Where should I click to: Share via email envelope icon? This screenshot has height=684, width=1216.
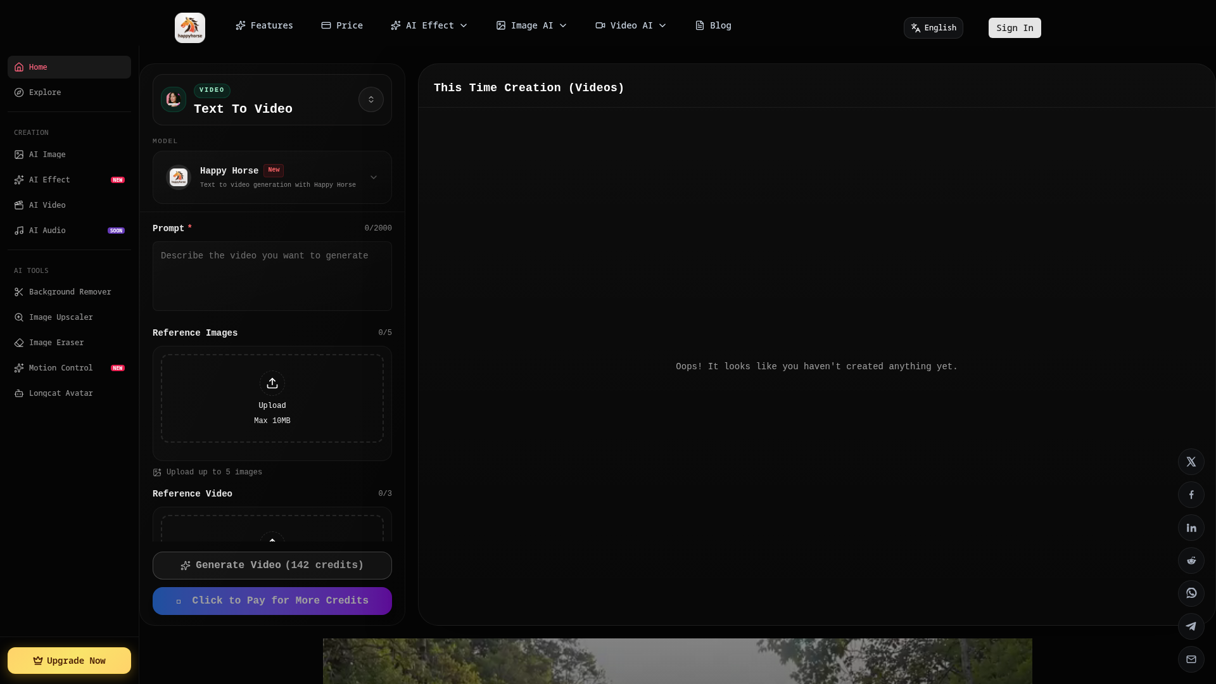(x=1191, y=659)
